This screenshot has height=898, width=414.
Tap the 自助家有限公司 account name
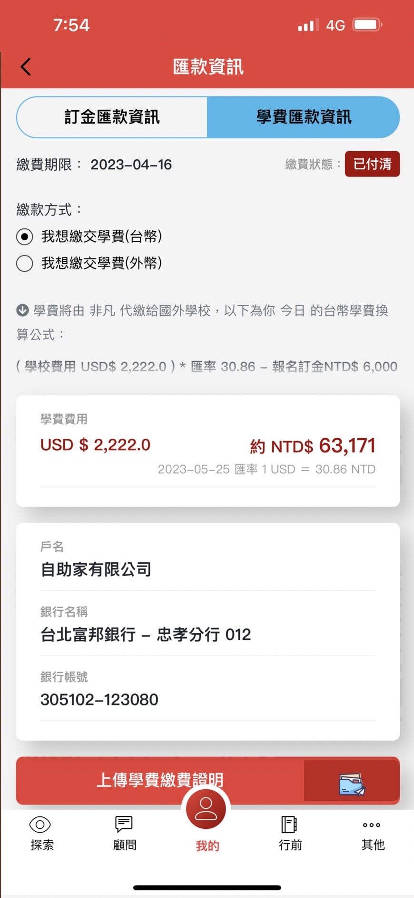click(96, 569)
